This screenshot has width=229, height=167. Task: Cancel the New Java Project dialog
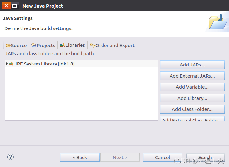pyautogui.click(x=163, y=158)
